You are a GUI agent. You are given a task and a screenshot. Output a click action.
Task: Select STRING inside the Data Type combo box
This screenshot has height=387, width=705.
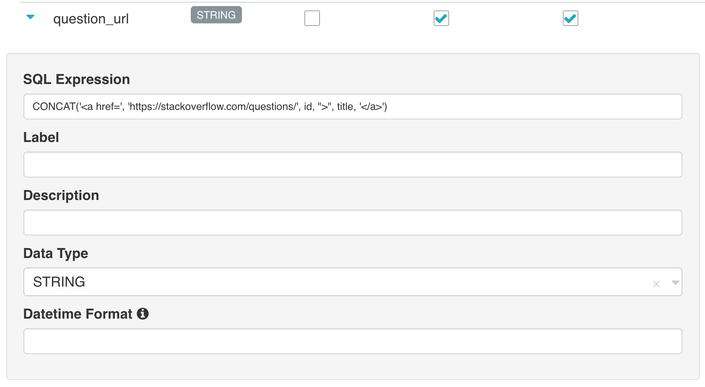(x=59, y=282)
